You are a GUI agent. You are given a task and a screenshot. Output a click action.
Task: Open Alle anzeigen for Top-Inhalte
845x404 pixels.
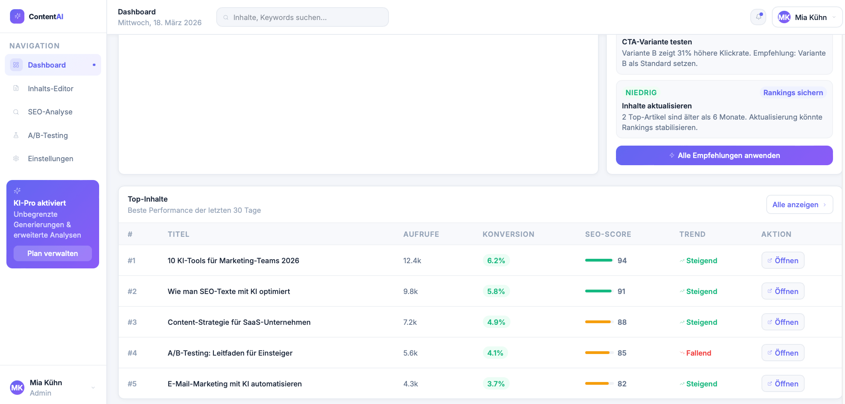pos(799,204)
